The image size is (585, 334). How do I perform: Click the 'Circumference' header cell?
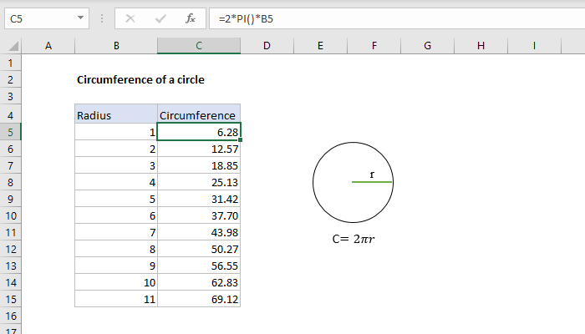click(199, 114)
